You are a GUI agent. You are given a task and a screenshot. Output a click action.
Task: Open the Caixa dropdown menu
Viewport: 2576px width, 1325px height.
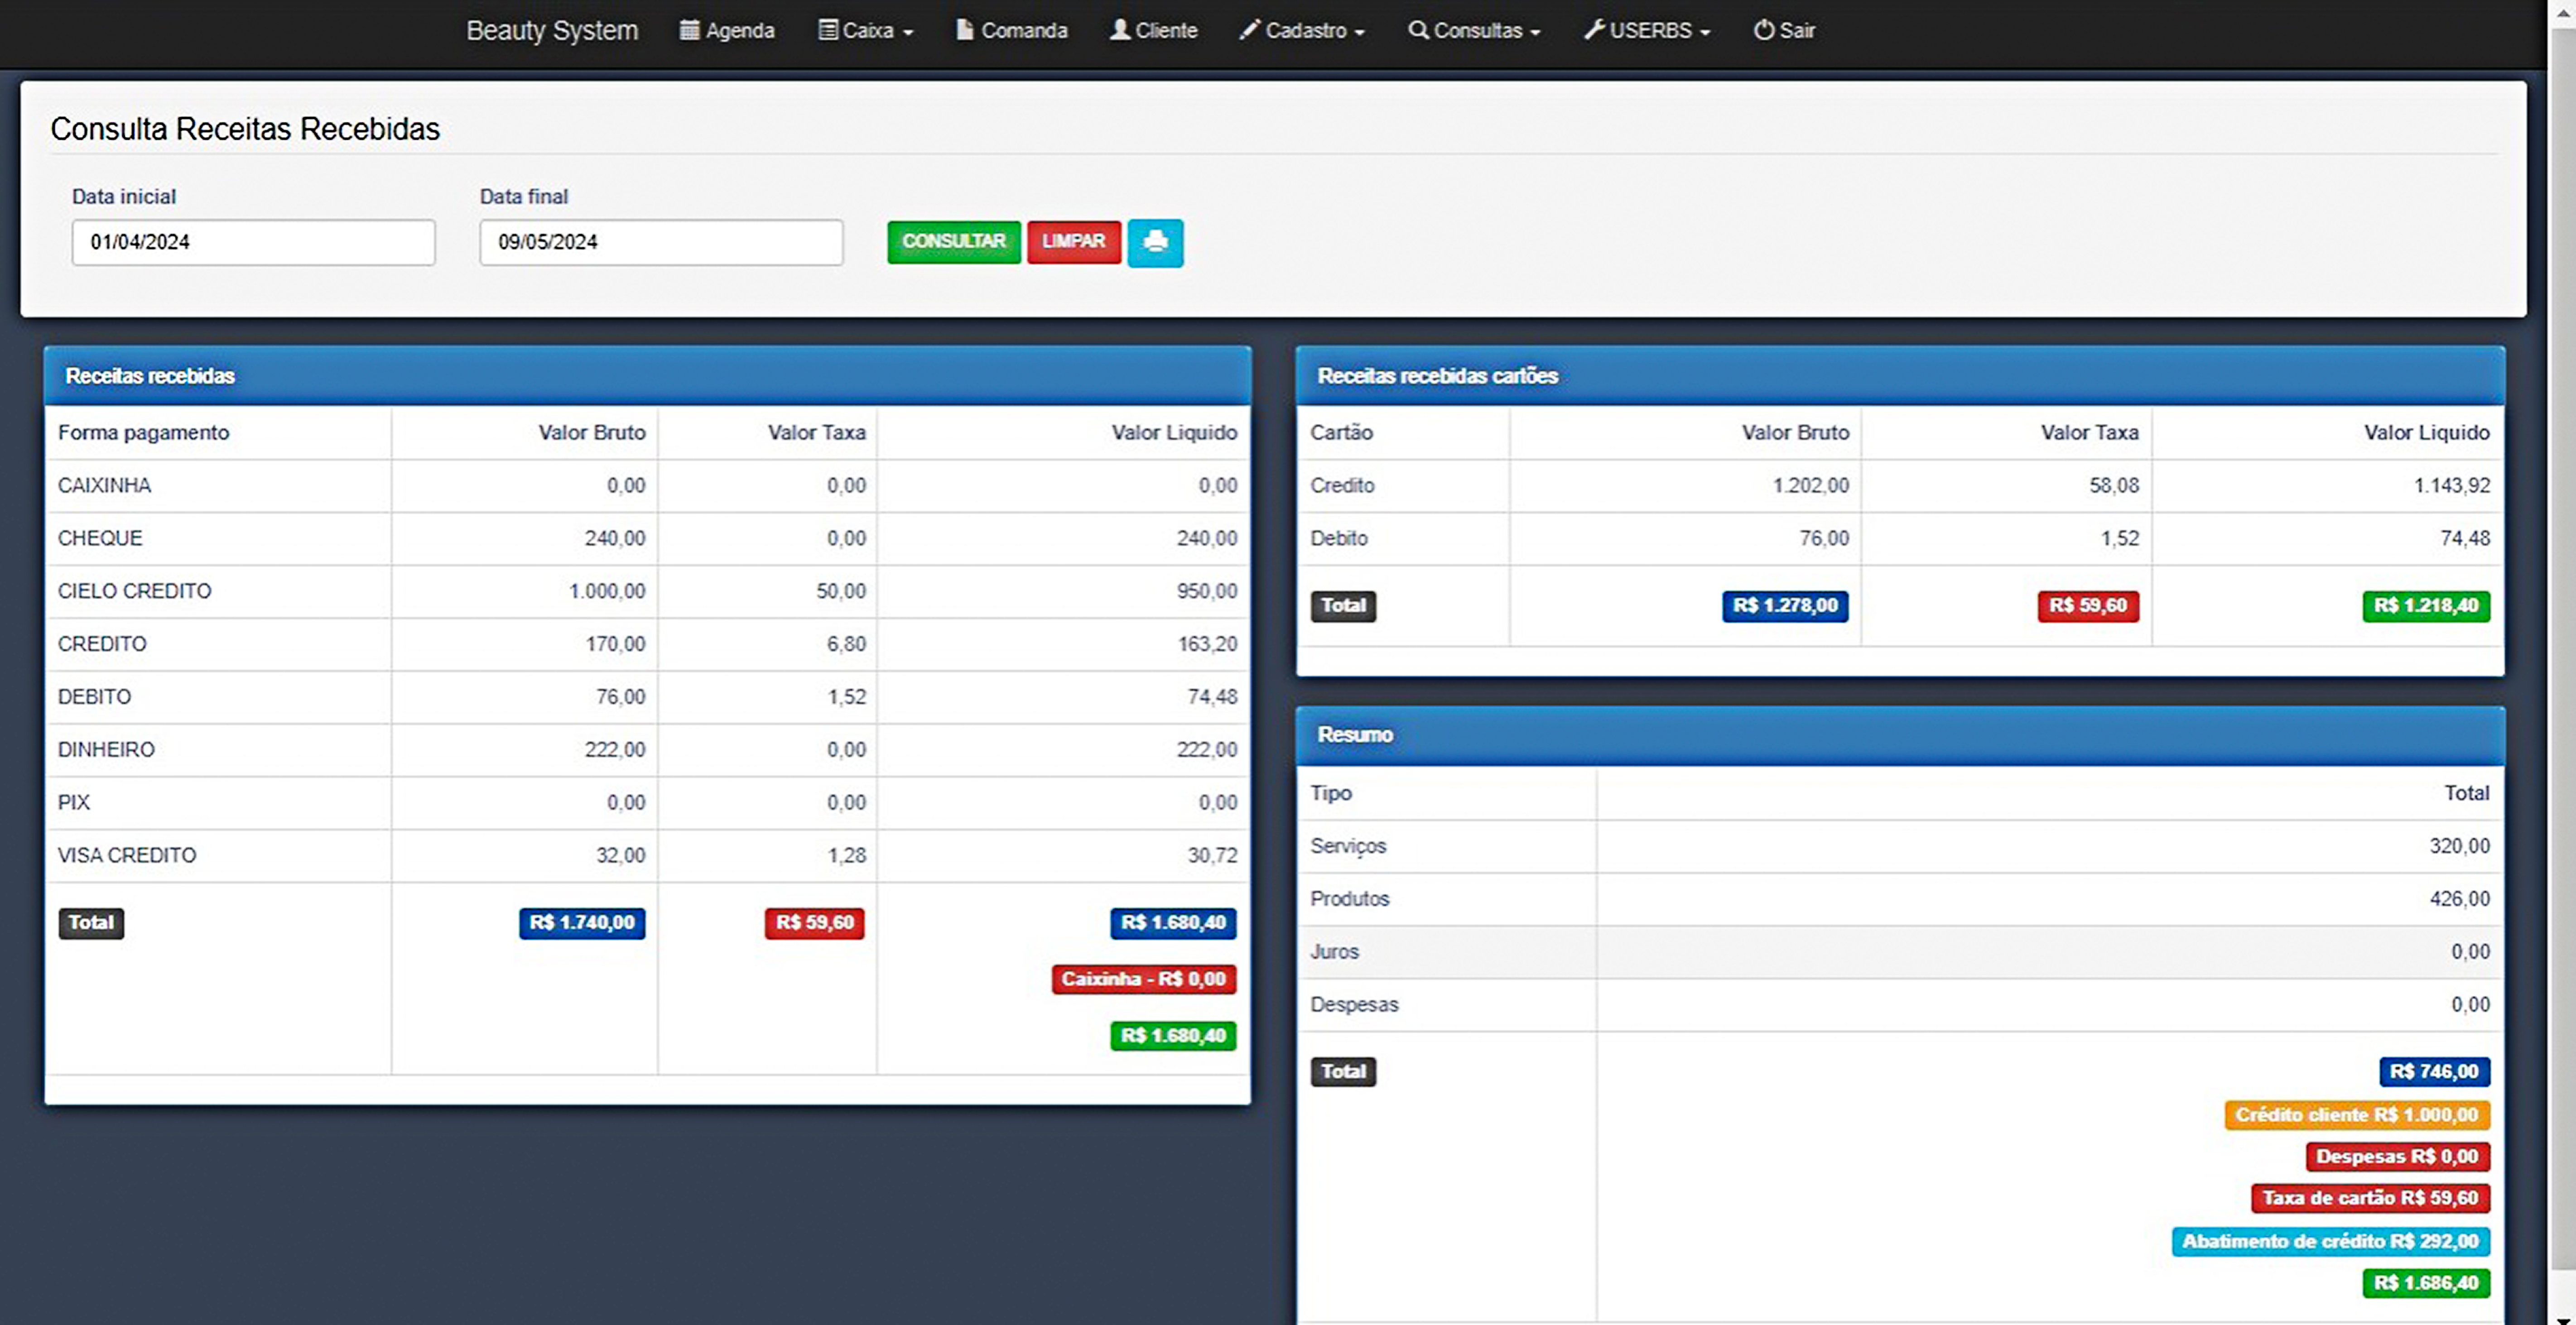tap(866, 31)
